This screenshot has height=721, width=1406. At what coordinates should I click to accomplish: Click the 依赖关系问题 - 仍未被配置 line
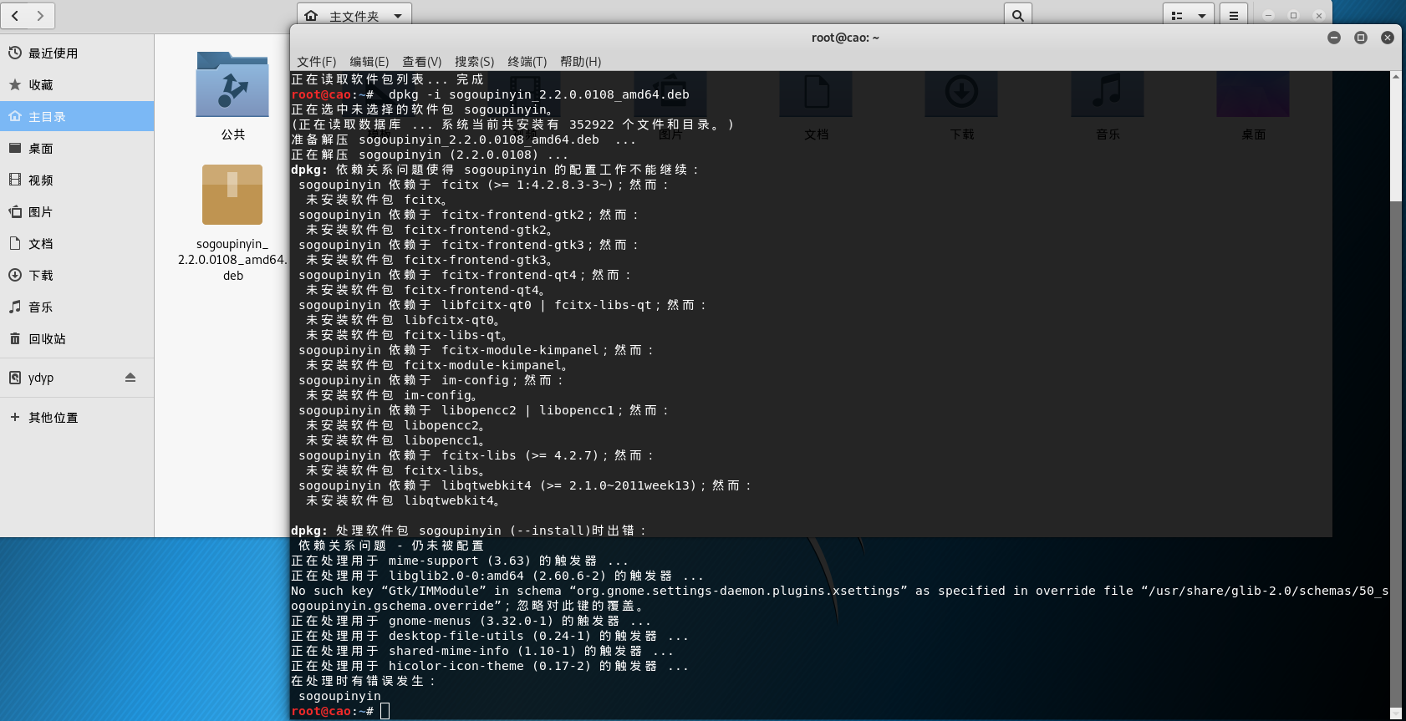[390, 546]
